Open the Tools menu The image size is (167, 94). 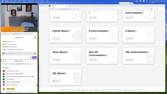click(x=37, y=1)
